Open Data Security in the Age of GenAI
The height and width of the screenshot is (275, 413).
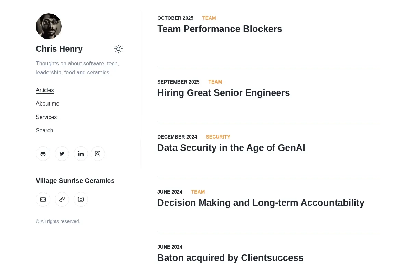tap(231, 148)
